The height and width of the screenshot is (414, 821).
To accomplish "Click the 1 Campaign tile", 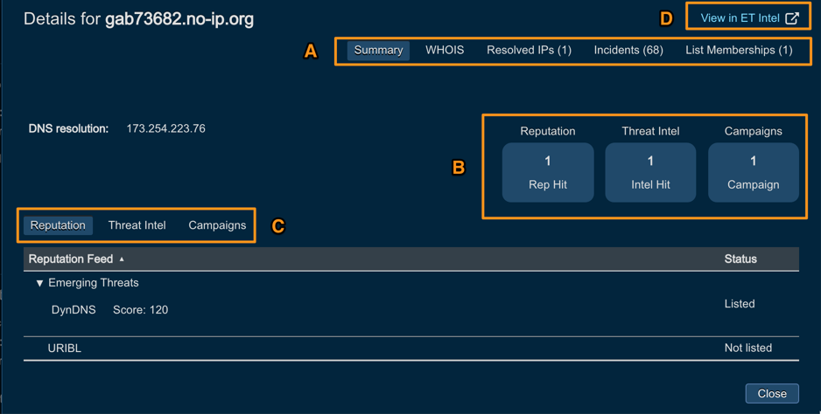I will pyautogui.click(x=753, y=173).
